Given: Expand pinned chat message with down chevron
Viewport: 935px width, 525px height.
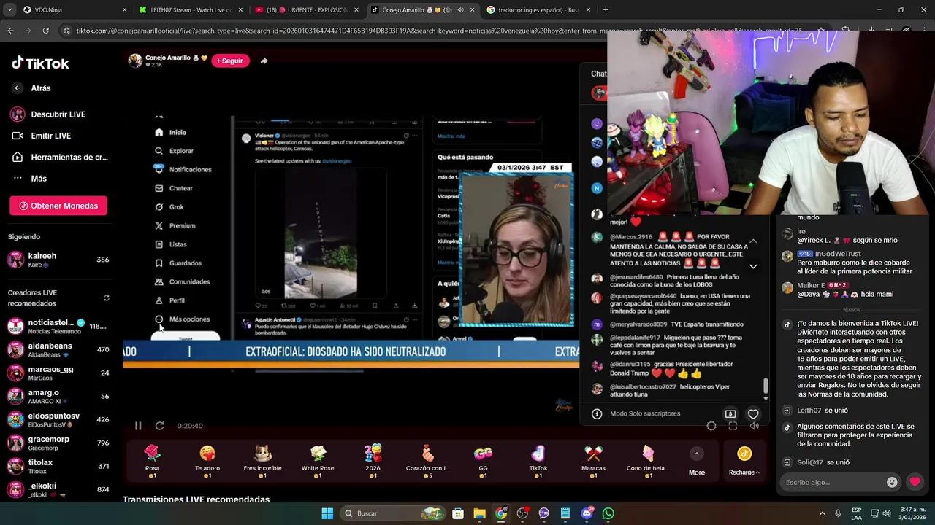Looking at the screenshot, I should tap(753, 266).
